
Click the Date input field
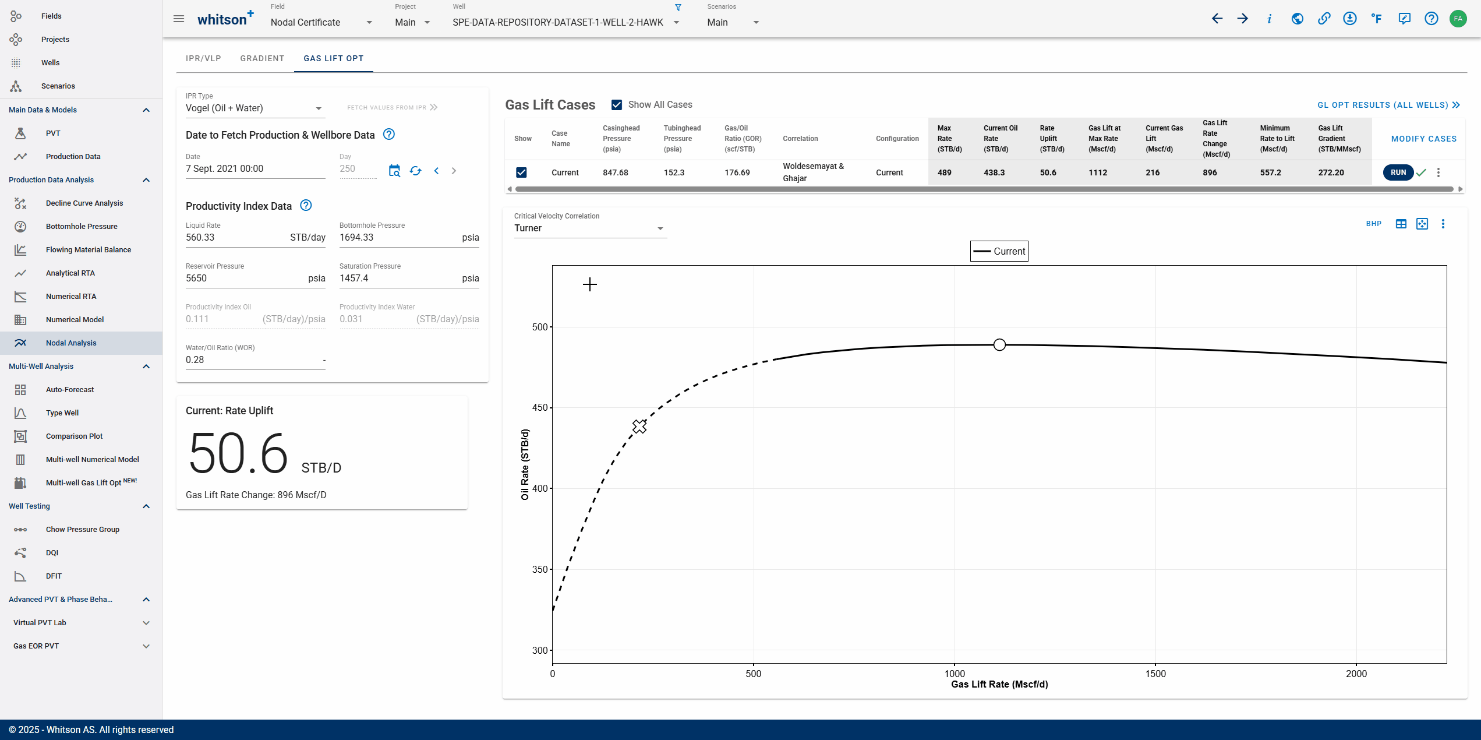click(256, 169)
